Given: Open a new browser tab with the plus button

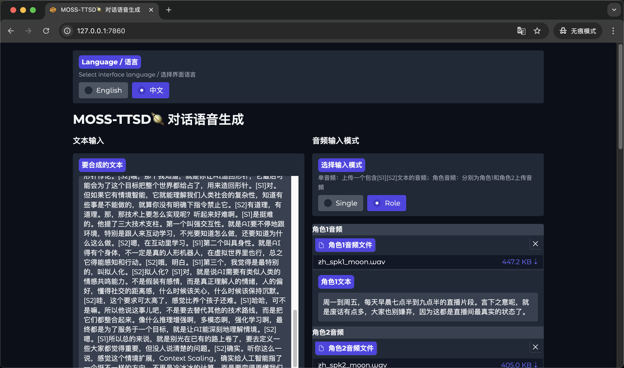Looking at the screenshot, I should [169, 10].
